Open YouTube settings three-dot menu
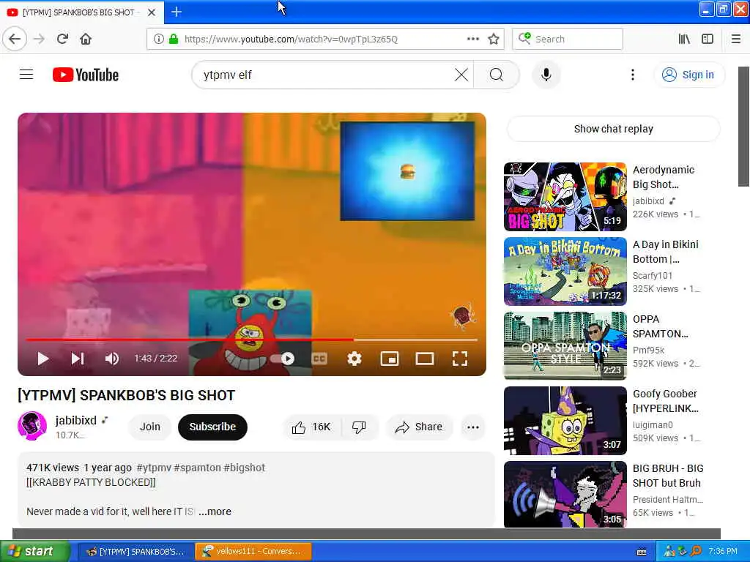This screenshot has width=750, height=562. (632, 75)
